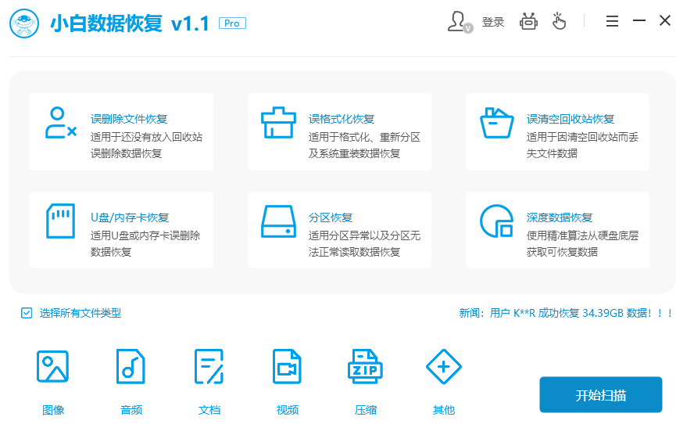Viewport: 676px width, 424px height.
Task: Click the news ticker about K**R recovery
Action: pos(566,313)
